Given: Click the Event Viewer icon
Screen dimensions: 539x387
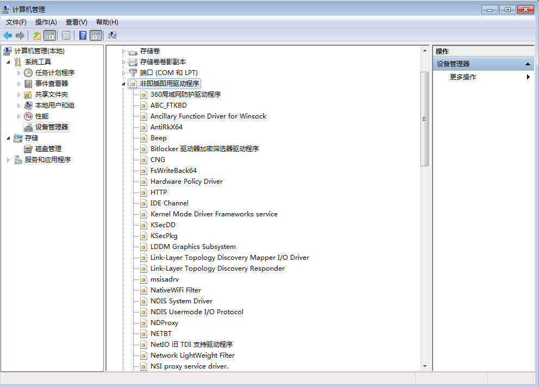Looking at the screenshot, I should pos(28,84).
